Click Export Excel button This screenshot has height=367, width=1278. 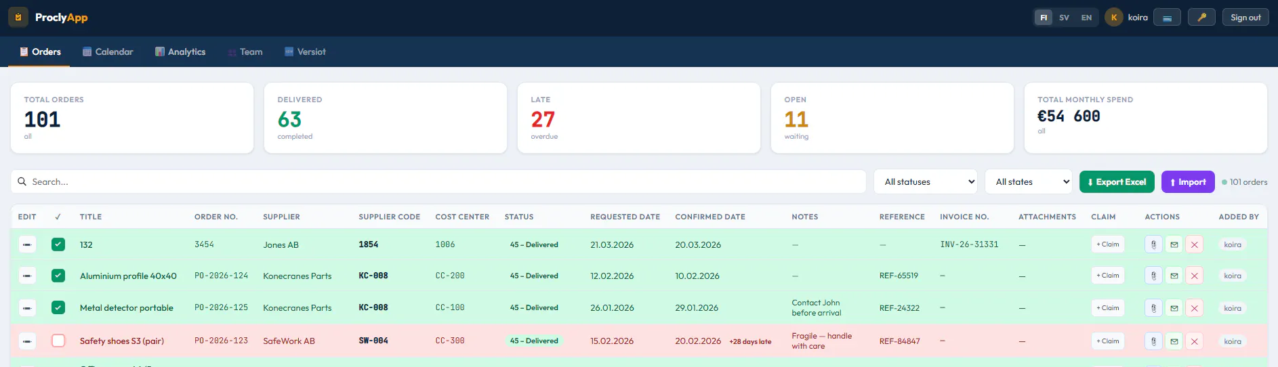pyautogui.click(x=1117, y=181)
